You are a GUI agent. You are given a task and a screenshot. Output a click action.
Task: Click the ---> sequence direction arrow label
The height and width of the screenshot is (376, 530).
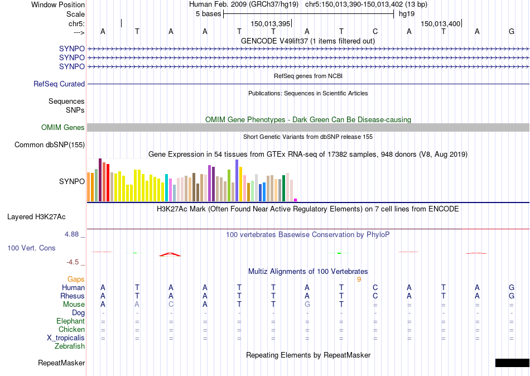click(x=79, y=32)
